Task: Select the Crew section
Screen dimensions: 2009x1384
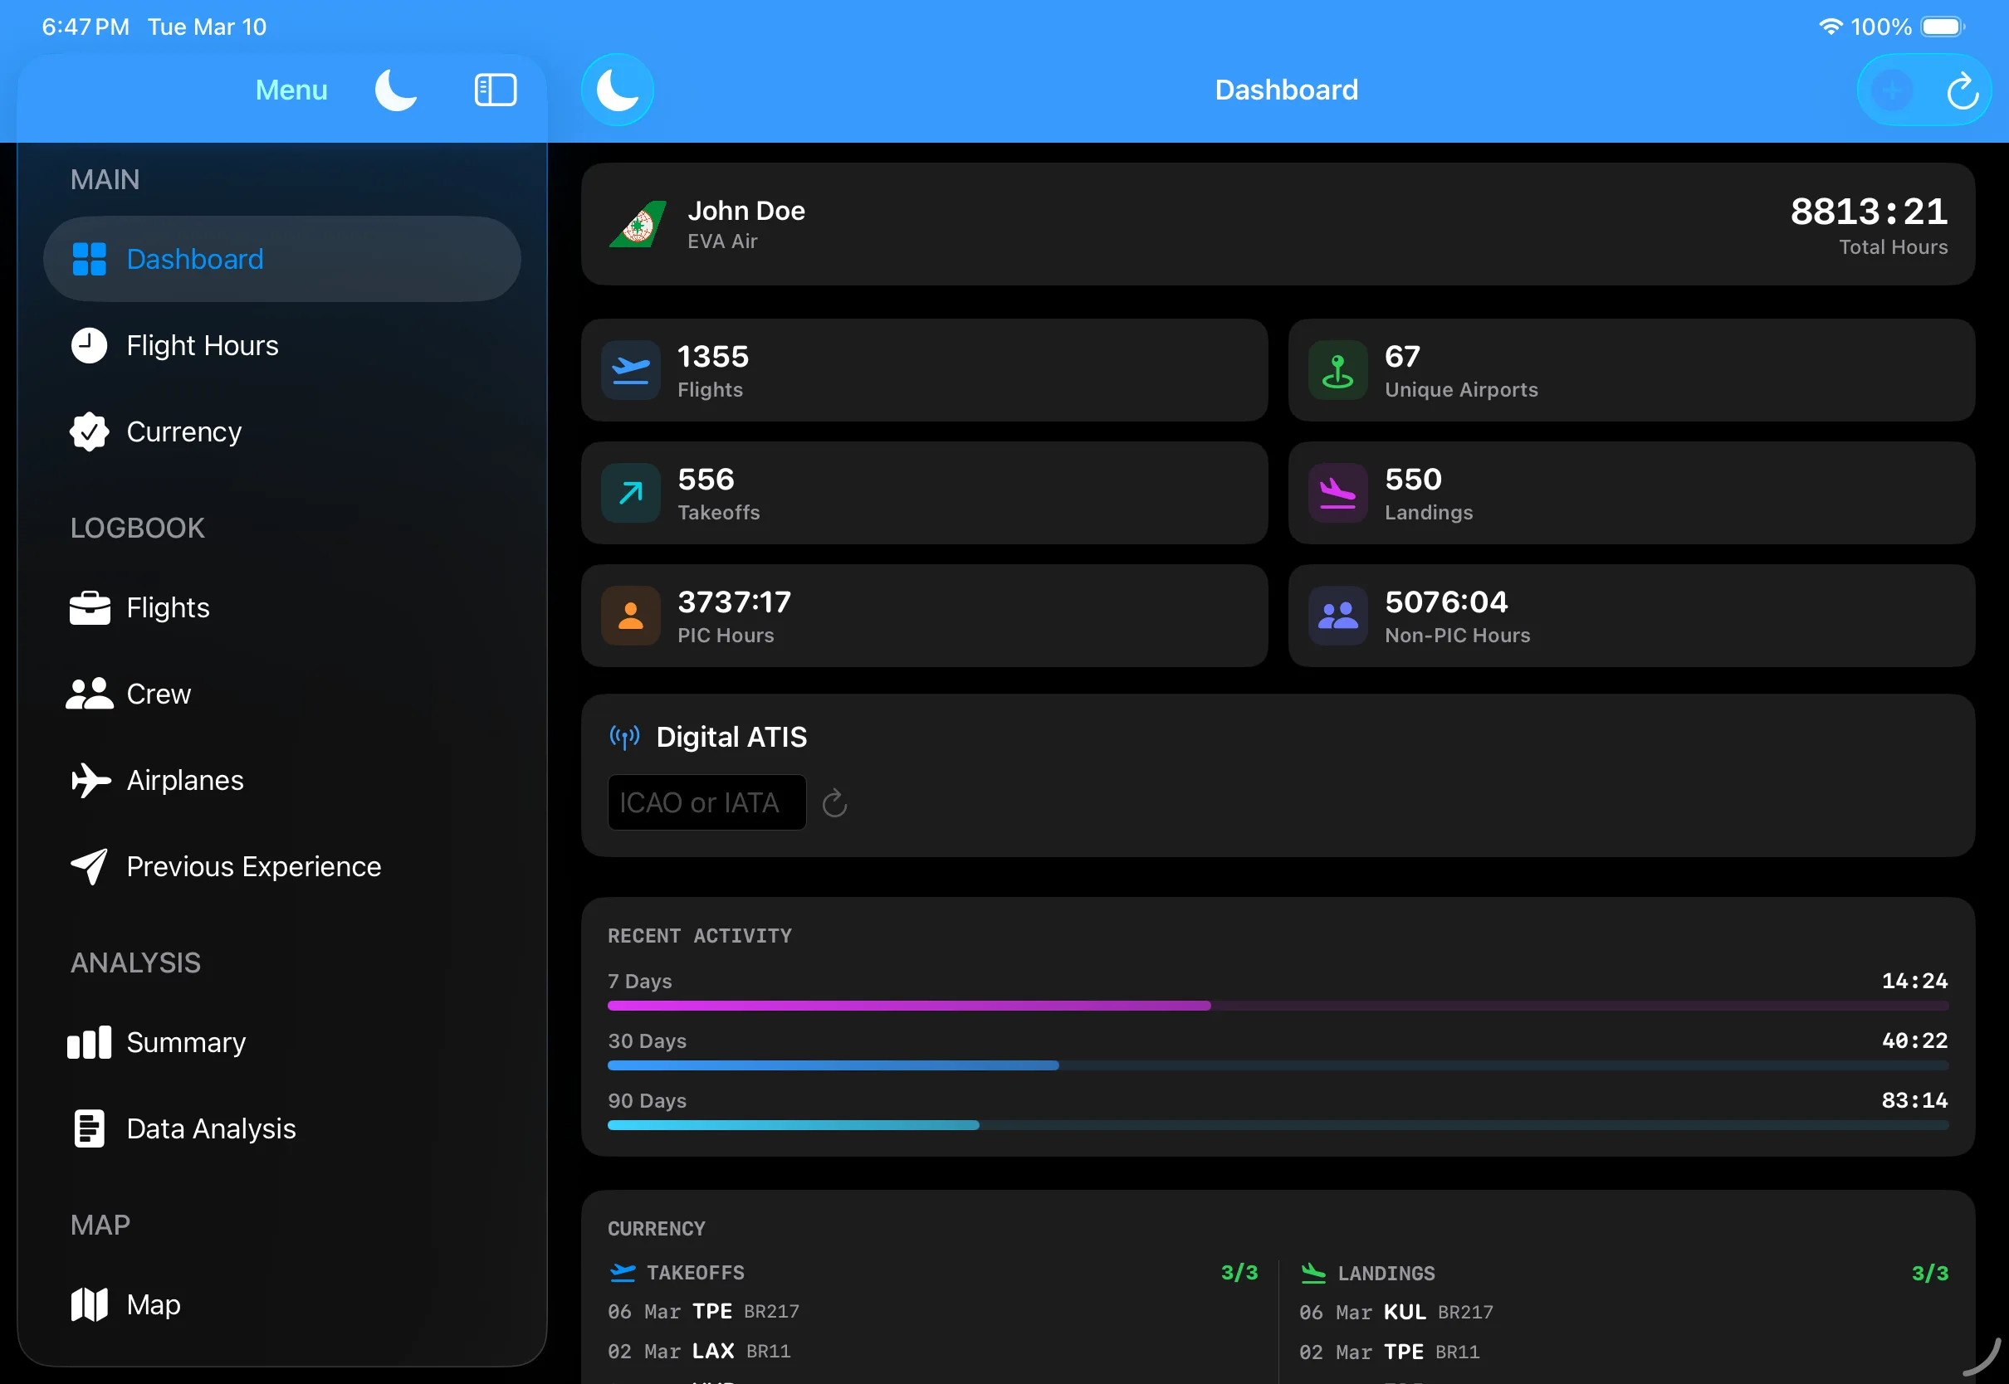Action: [x=159, y=694]
